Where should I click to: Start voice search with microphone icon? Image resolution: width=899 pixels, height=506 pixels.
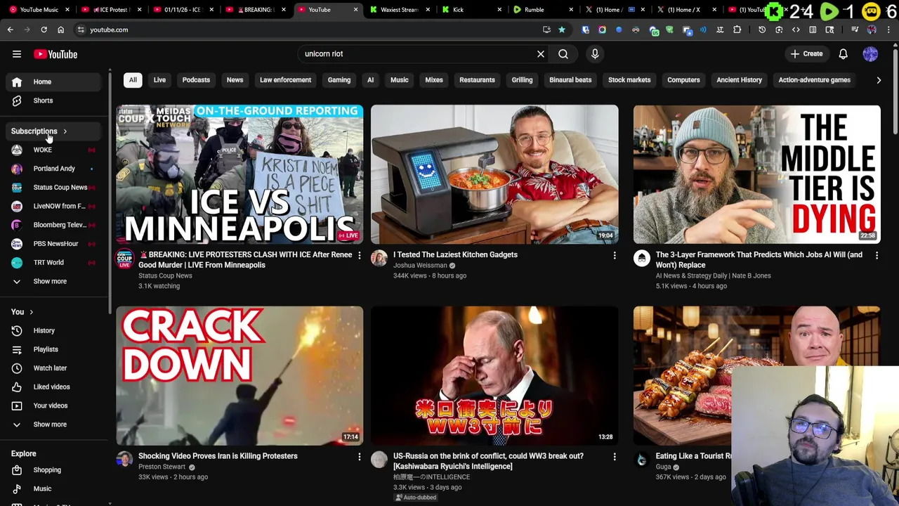tap(595, 53)
